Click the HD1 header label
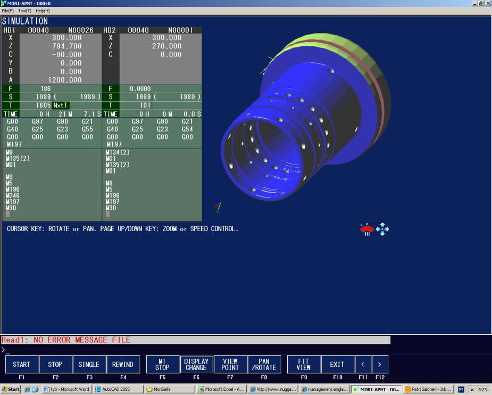The image size is (492, 395). pos(9,30)
